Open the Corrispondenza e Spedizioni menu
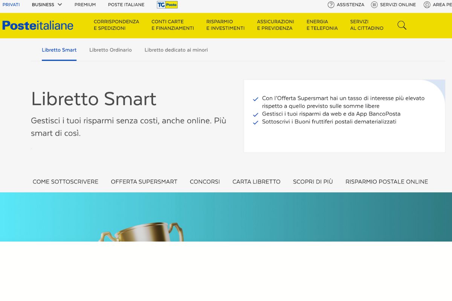The height and width of the screenshot is (301, 452). tap(117, 25)
